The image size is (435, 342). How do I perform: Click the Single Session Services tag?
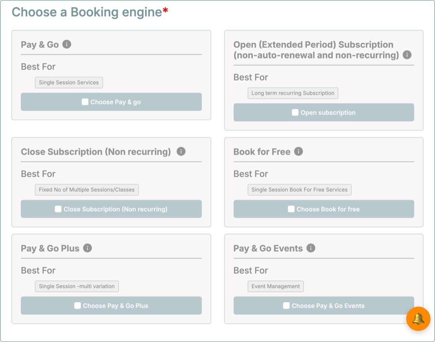pyautogui.click(x=69, y=82)
